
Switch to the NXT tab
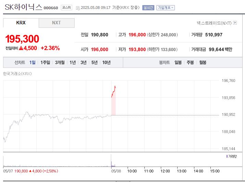tap(56, 23)
